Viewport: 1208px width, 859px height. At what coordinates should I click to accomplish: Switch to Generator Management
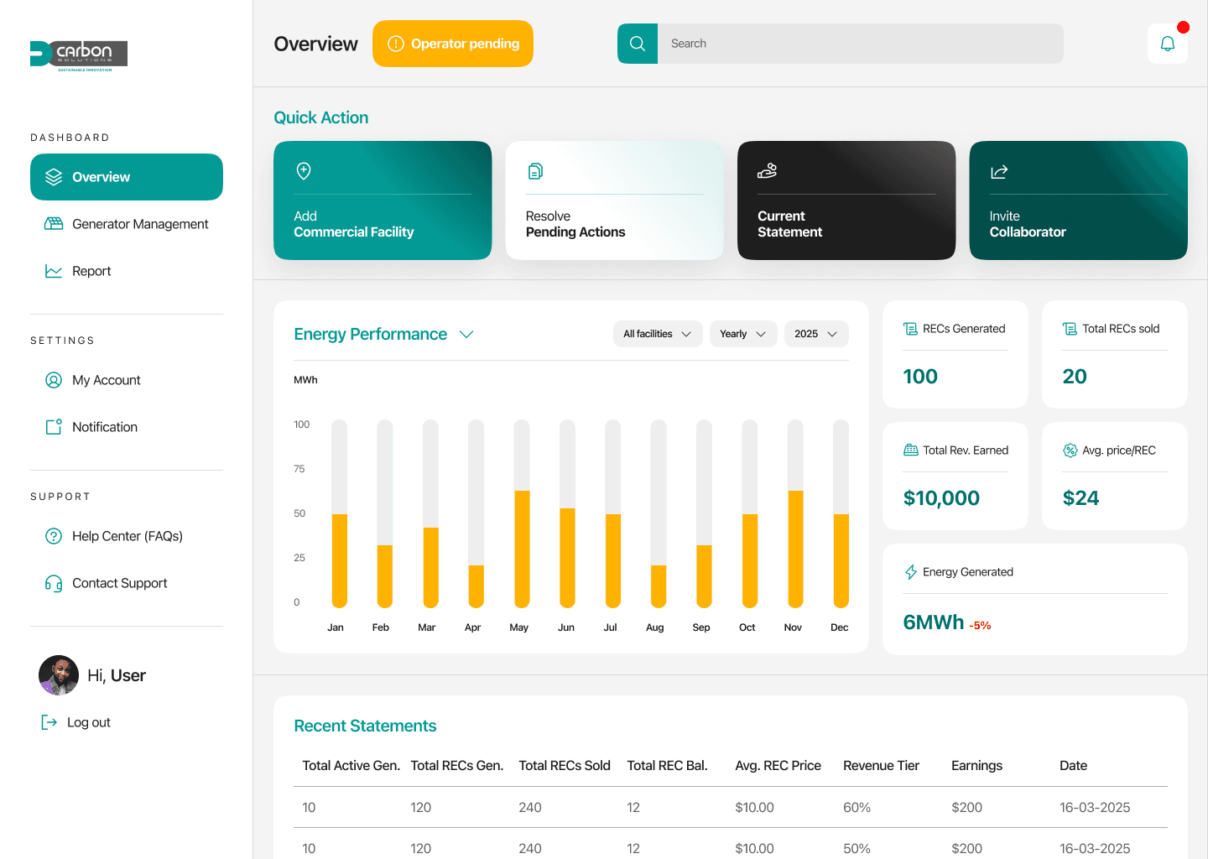pos(139,224)
